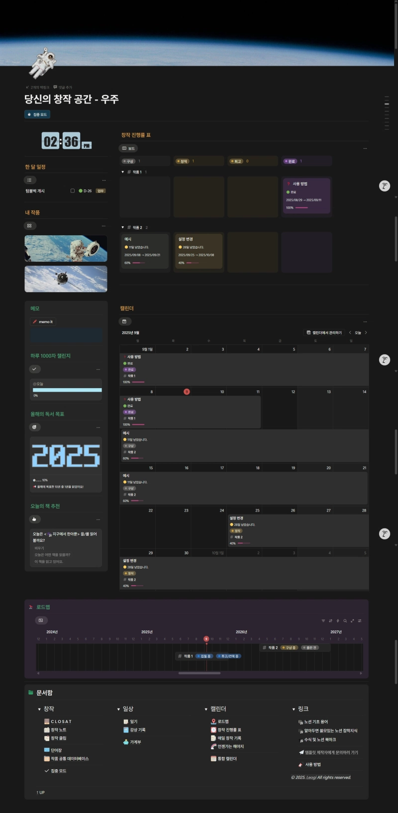Collapse the 작품 1 board group
398x813 pixels.
coord(123,172)
